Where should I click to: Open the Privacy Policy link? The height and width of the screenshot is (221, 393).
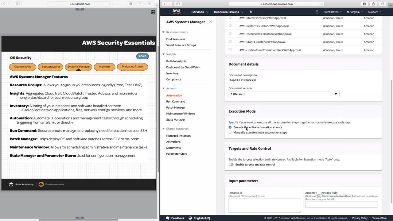(x=360, y=218)
